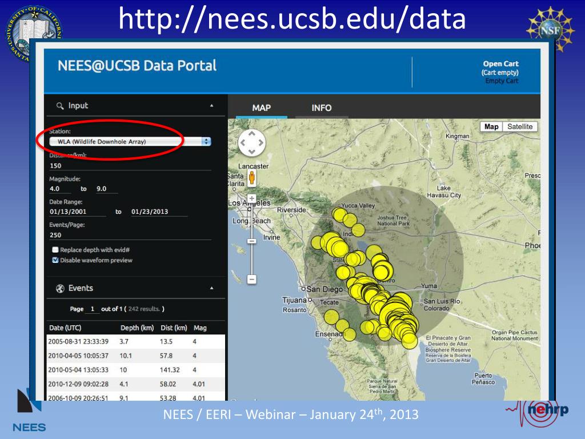The image size is (585, 439).
Task: Click the Distance field showing 150
Action: [x=130, y=166]
